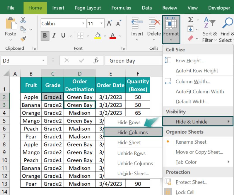
Task: Open the File tab
Action: click(11, 8)
